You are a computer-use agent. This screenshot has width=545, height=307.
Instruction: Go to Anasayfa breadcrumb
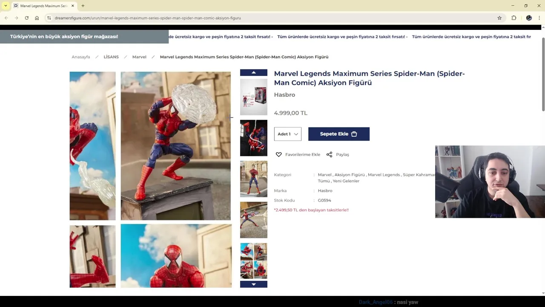coord(81,57)
